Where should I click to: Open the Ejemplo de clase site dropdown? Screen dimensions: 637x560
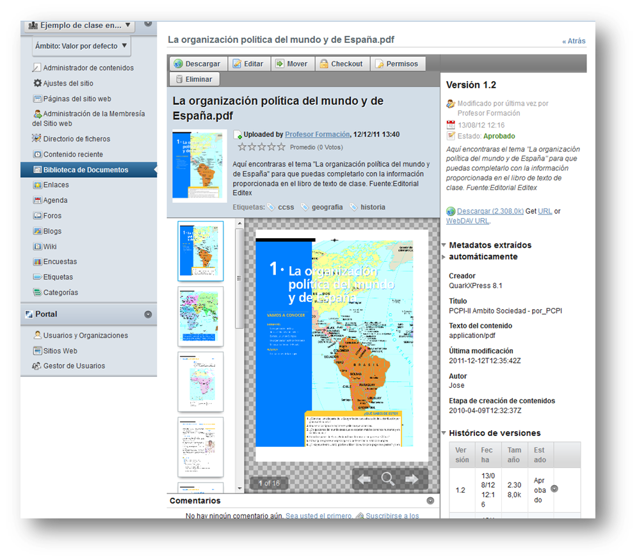[80, 26]
